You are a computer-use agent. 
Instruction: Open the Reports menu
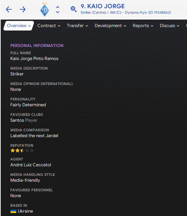pyautogui.click(x=143, y=26)
